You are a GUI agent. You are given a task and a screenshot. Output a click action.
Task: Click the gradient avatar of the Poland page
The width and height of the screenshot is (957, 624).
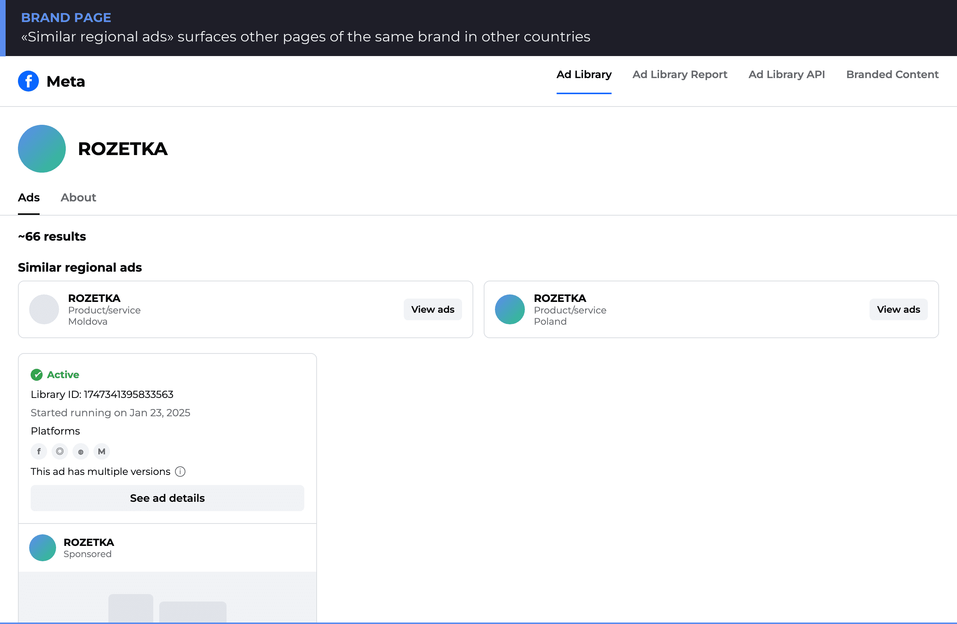510,309
